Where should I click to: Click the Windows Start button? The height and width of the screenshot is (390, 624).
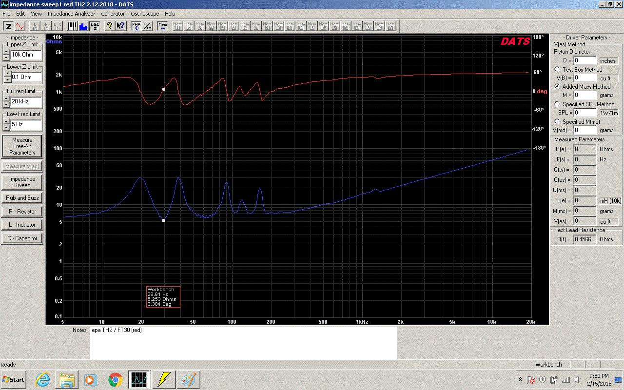[13, 379]
